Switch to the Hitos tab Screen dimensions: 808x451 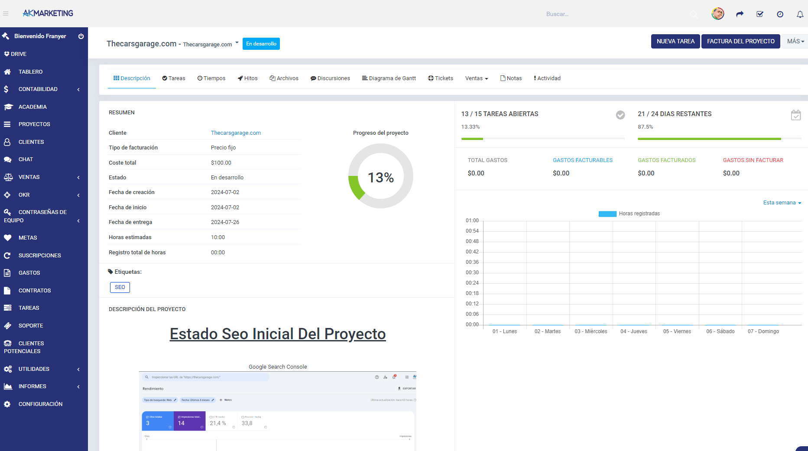tap(247, 78)
